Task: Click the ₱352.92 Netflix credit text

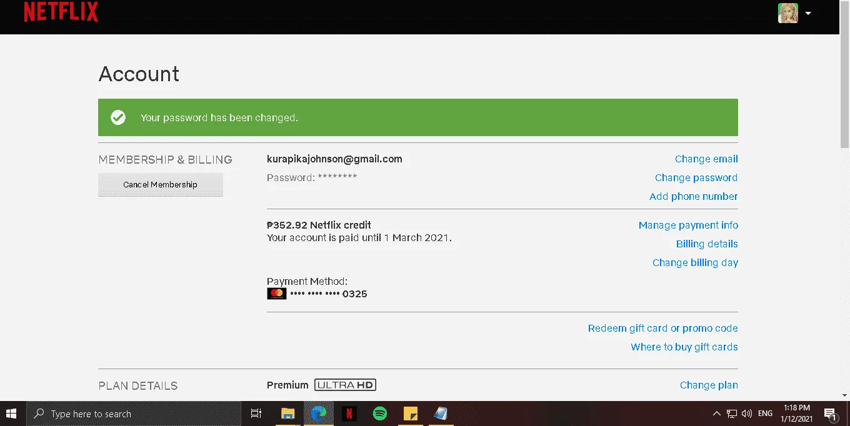Action: coord(319,225)
